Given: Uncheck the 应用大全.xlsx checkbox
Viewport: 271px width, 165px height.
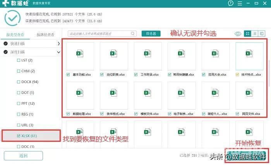Looking at the screenshot, I should click(204, 75).
